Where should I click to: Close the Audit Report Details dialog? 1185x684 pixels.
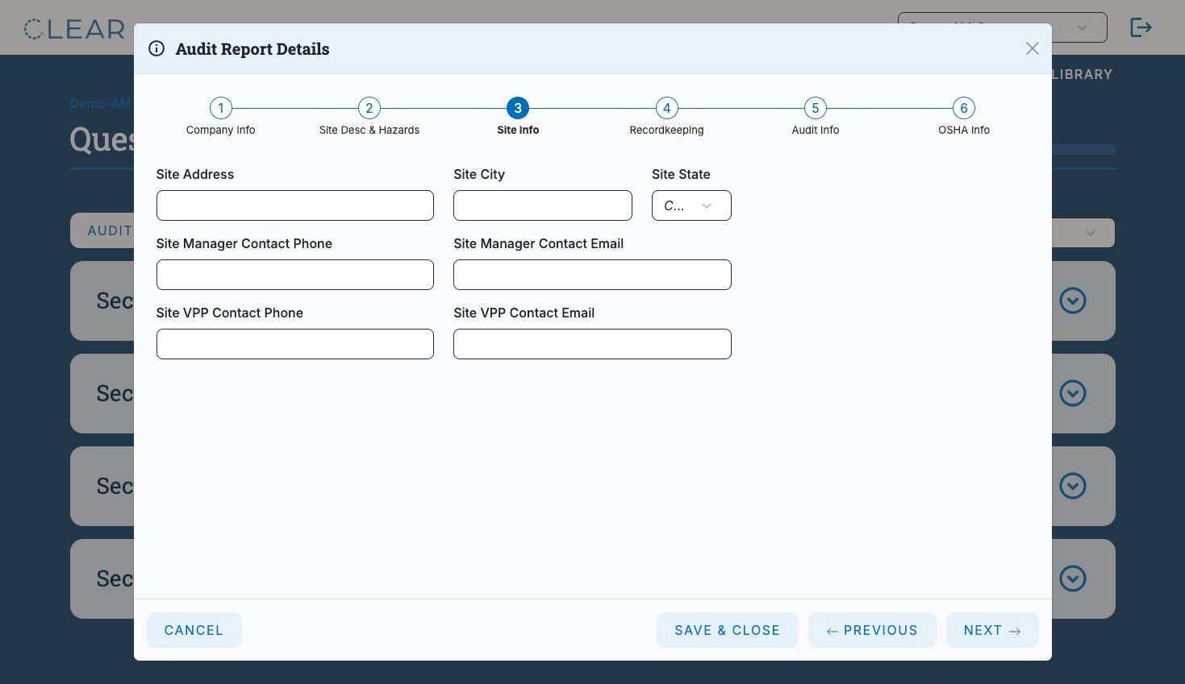[1032, 48]
